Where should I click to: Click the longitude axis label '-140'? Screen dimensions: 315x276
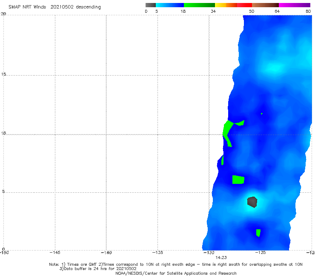click(x=106, y=253)
